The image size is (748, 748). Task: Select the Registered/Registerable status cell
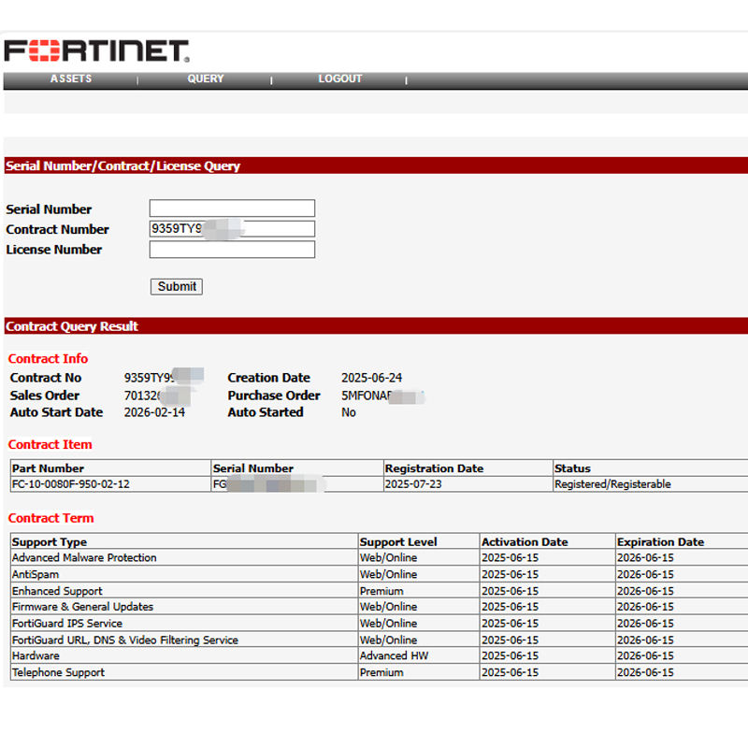pos(612,484)
